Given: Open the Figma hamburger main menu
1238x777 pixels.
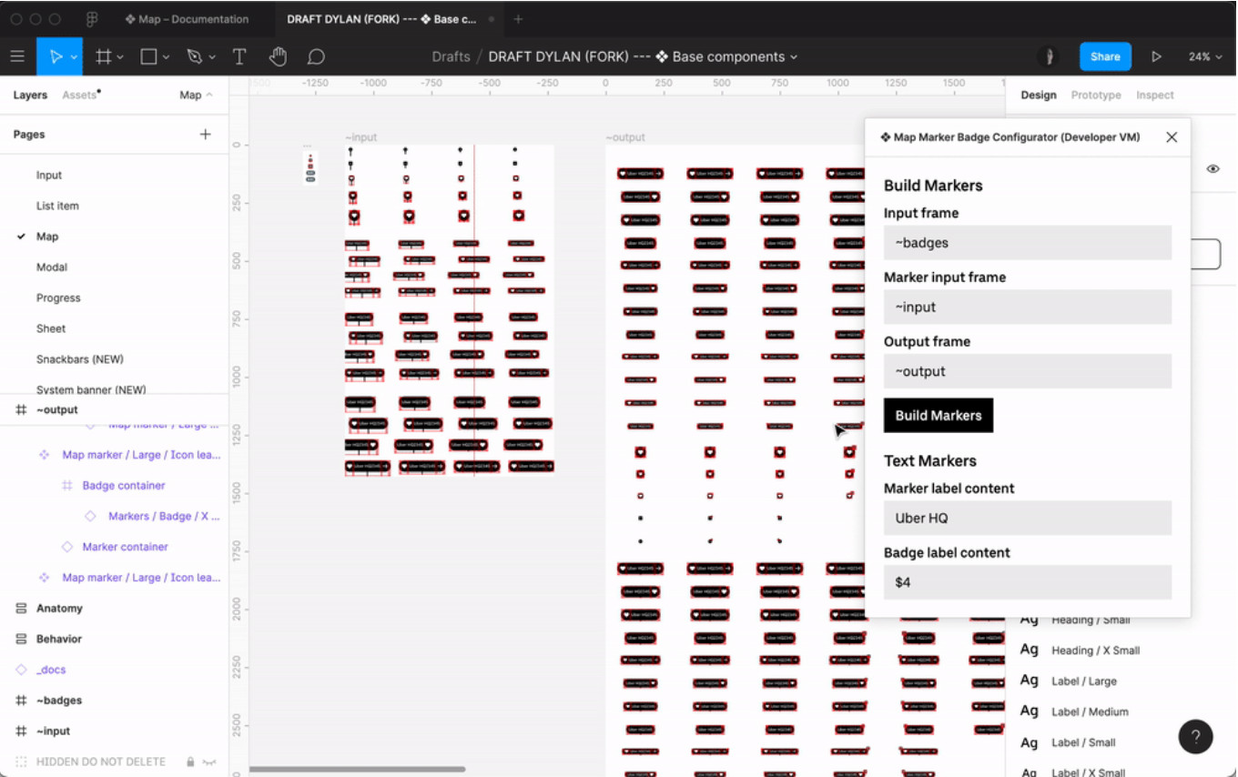Looking at the screenshot, I should coord(17,56).
